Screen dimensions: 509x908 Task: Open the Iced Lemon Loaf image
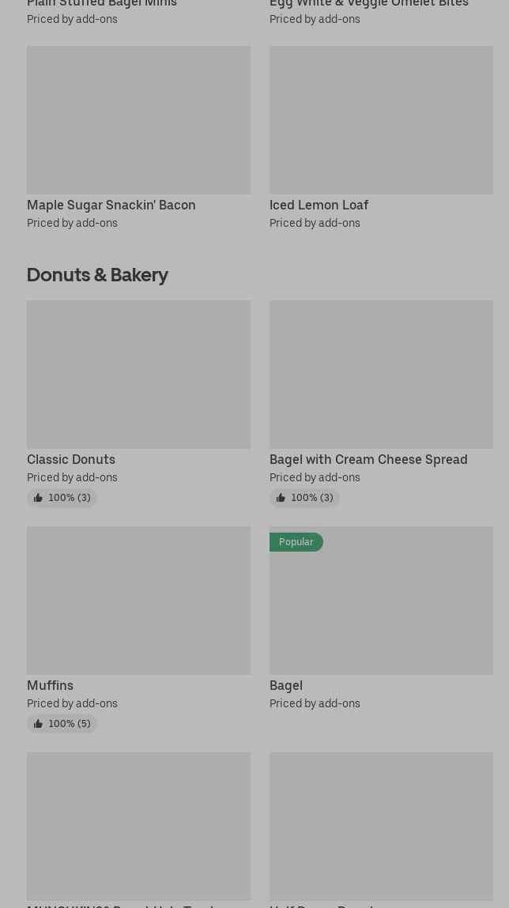coord(381,119)
